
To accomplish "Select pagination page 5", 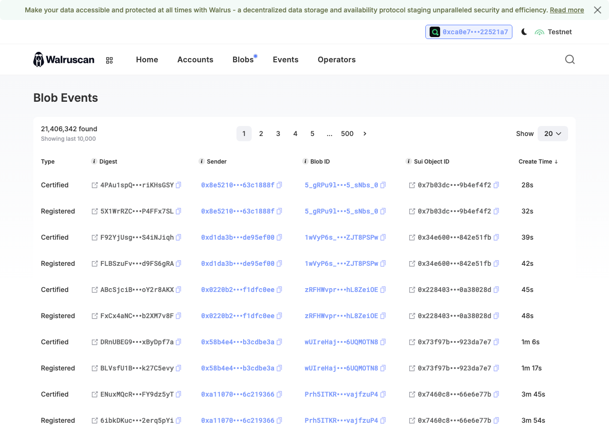I will point(313,134).
